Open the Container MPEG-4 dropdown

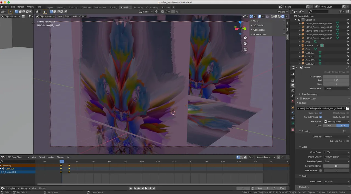[x=336, y=136]
